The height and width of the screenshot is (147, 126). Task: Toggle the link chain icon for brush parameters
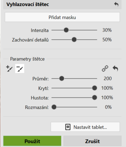tap(105, 69)
